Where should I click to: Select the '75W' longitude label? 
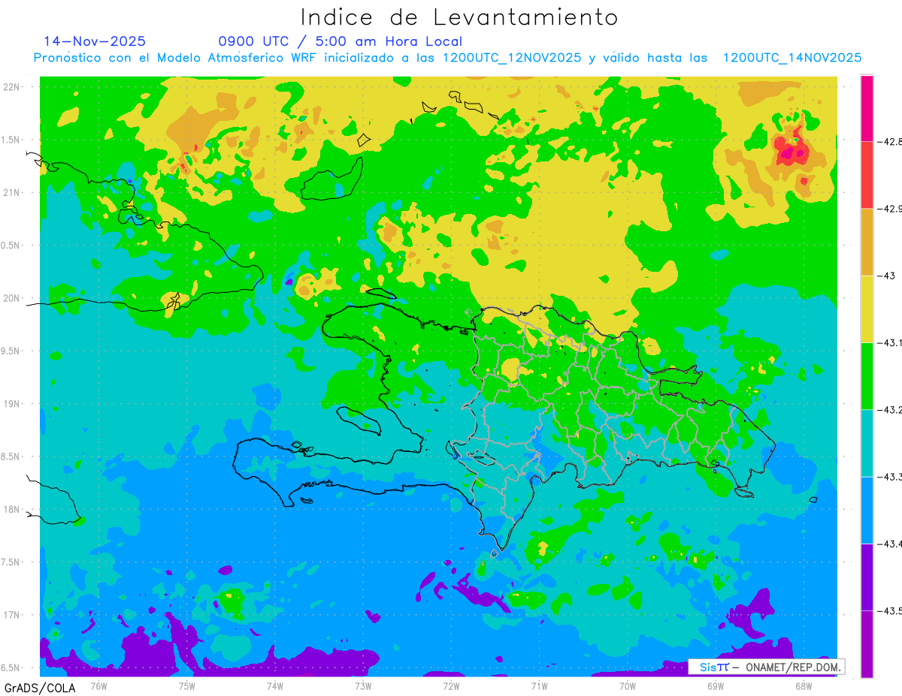pos(186,686)
